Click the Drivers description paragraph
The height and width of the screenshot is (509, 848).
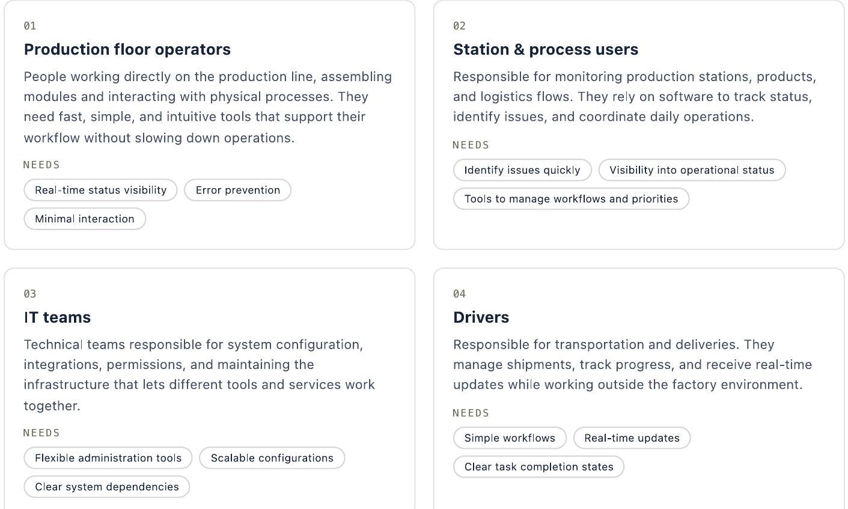(633, 365)
